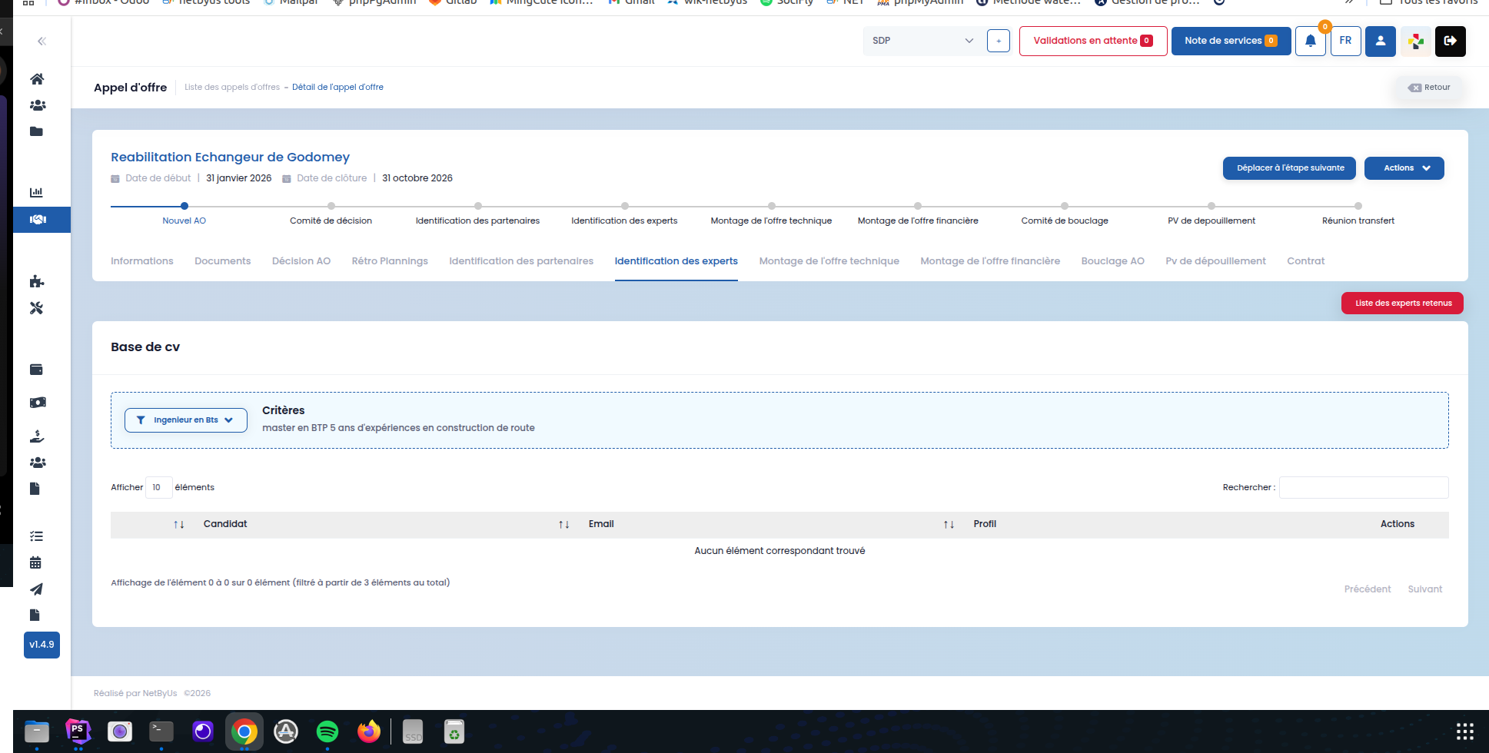Screen dimensions: 1489x753
Task: Select the Comité de décision step marker
Action: click(x=331, y=206)
